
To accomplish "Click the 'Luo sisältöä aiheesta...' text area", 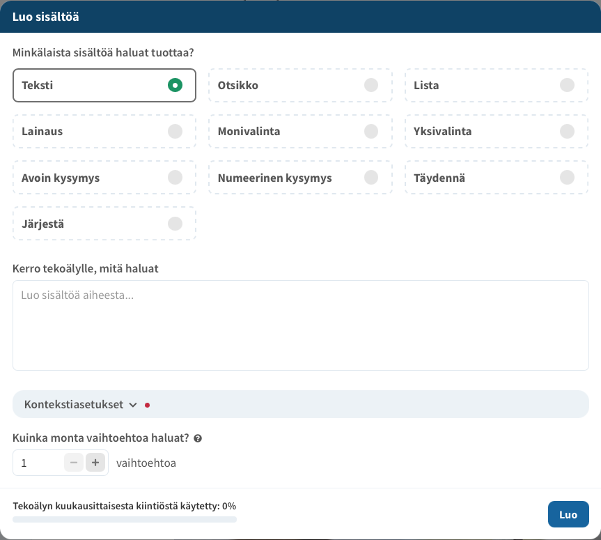I will 300,325.
